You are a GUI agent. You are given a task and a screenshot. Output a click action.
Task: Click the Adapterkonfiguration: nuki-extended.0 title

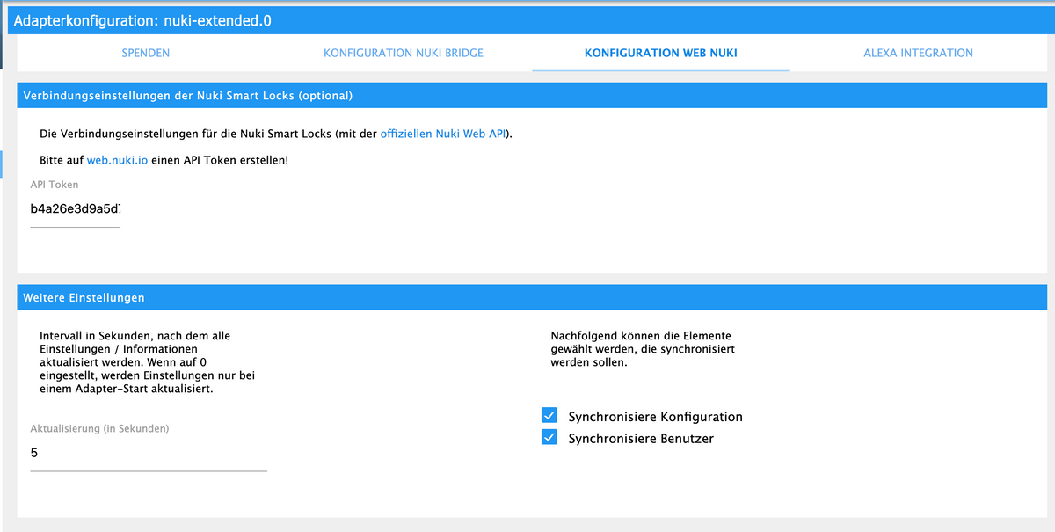click(142, 20)
